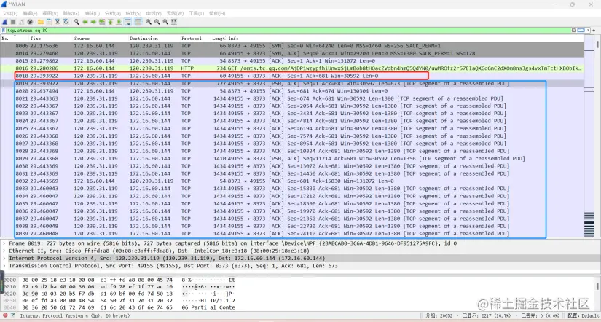Toggle packet list colorization

(138, 22)
